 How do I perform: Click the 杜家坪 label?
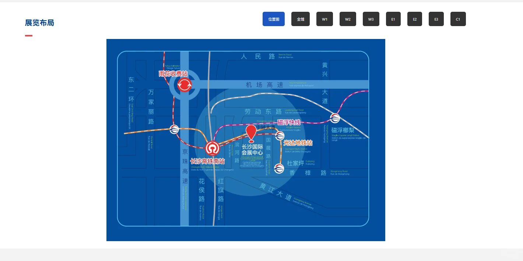pos(296,163)
